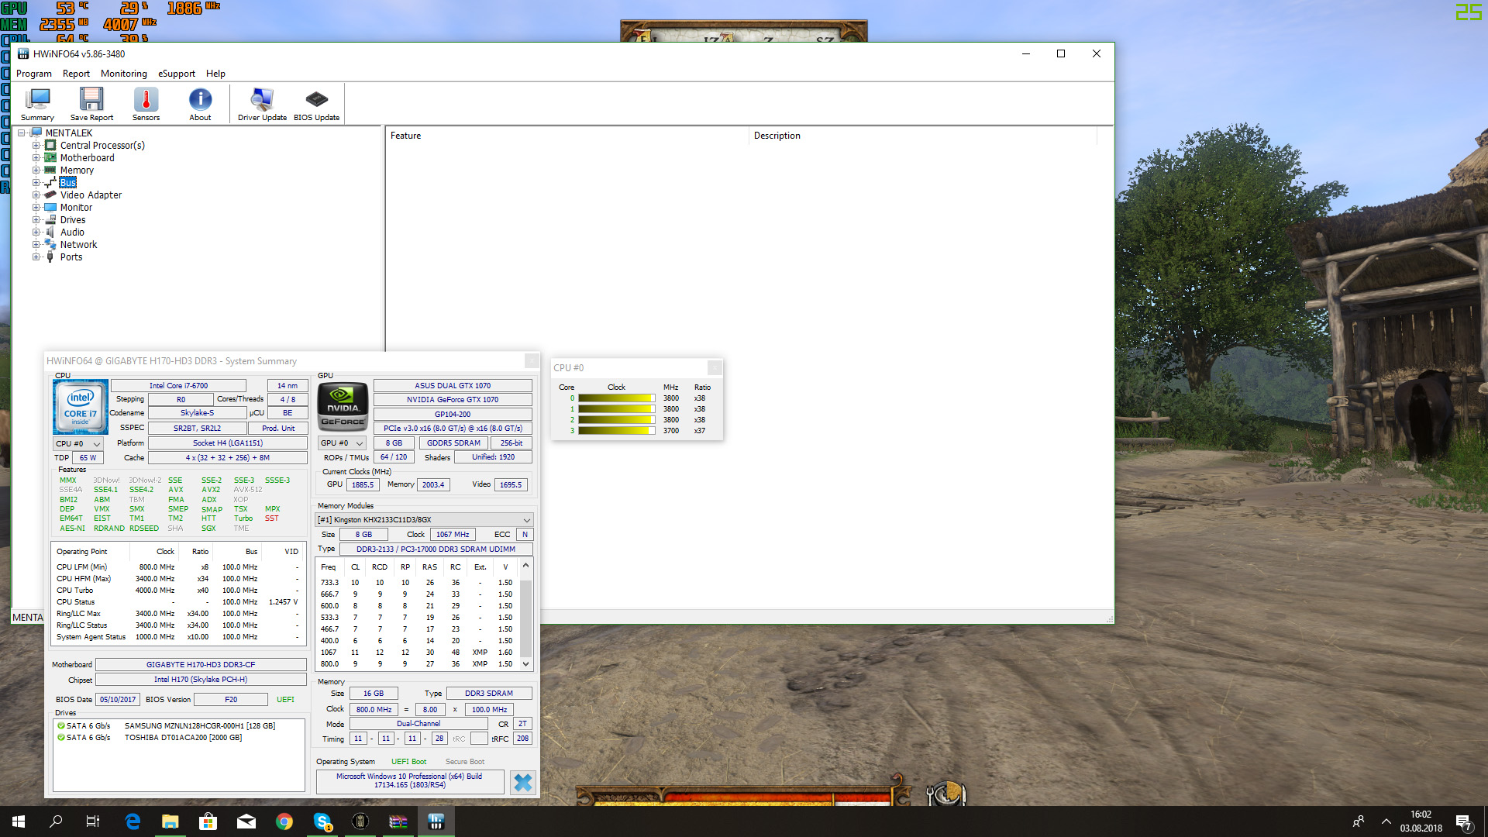Expand the Central Processor(s) tree node
This screenshot has width=1488, height=837.
click(36, 146)
